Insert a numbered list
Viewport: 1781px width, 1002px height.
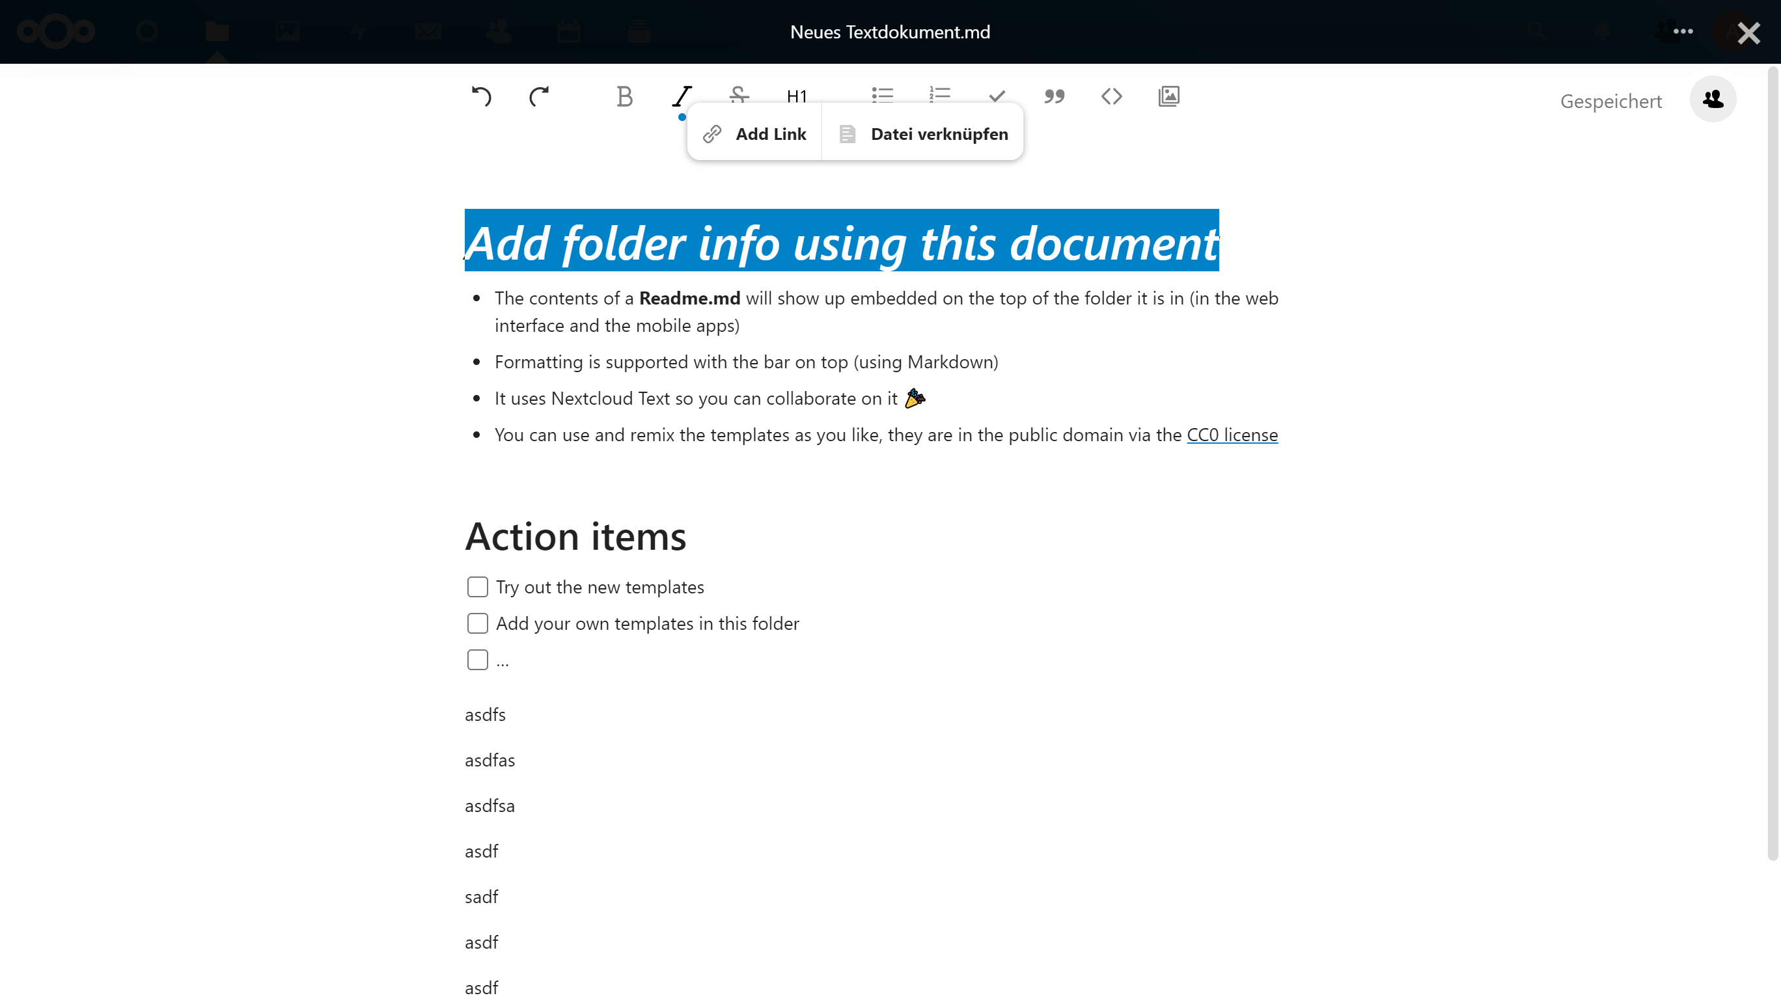(939, 94)
